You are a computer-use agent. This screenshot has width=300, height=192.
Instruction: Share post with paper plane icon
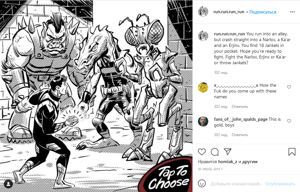[x=228, y=152]
